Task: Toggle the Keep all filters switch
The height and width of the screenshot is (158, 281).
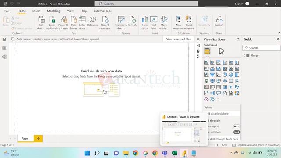Action: point(237,132)
